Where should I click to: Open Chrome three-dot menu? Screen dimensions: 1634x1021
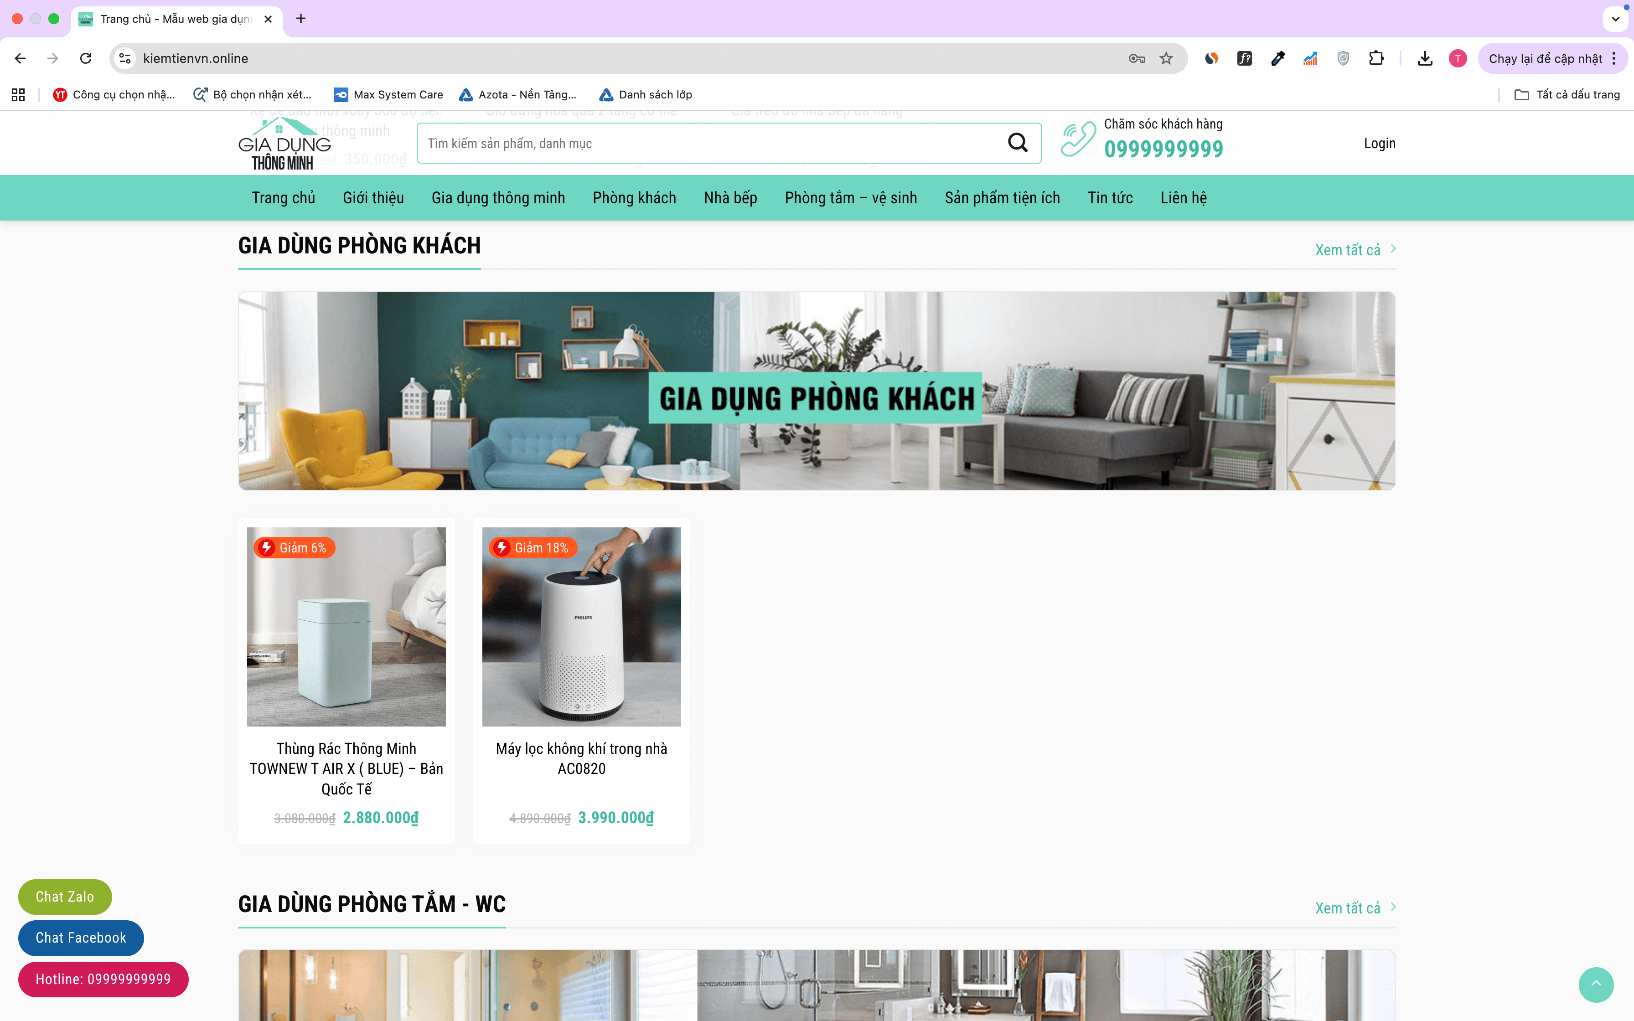click(x=1614, y=59)
